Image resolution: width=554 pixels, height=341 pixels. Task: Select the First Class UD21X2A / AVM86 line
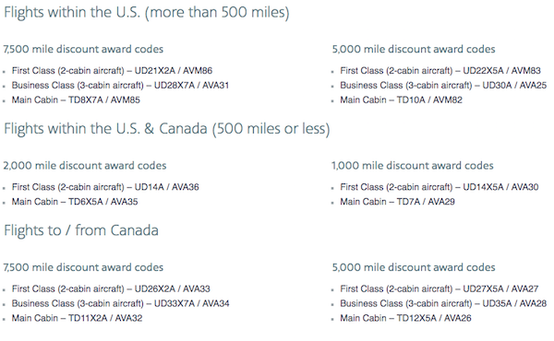(112, 71)
